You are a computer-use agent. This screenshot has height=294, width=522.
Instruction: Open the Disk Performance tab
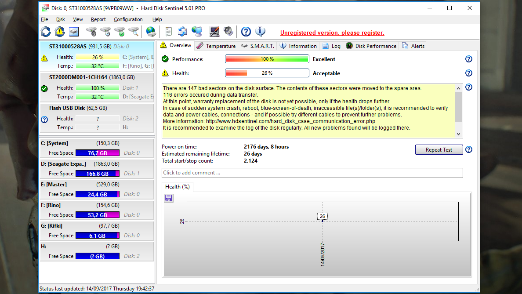coord(371,46)
